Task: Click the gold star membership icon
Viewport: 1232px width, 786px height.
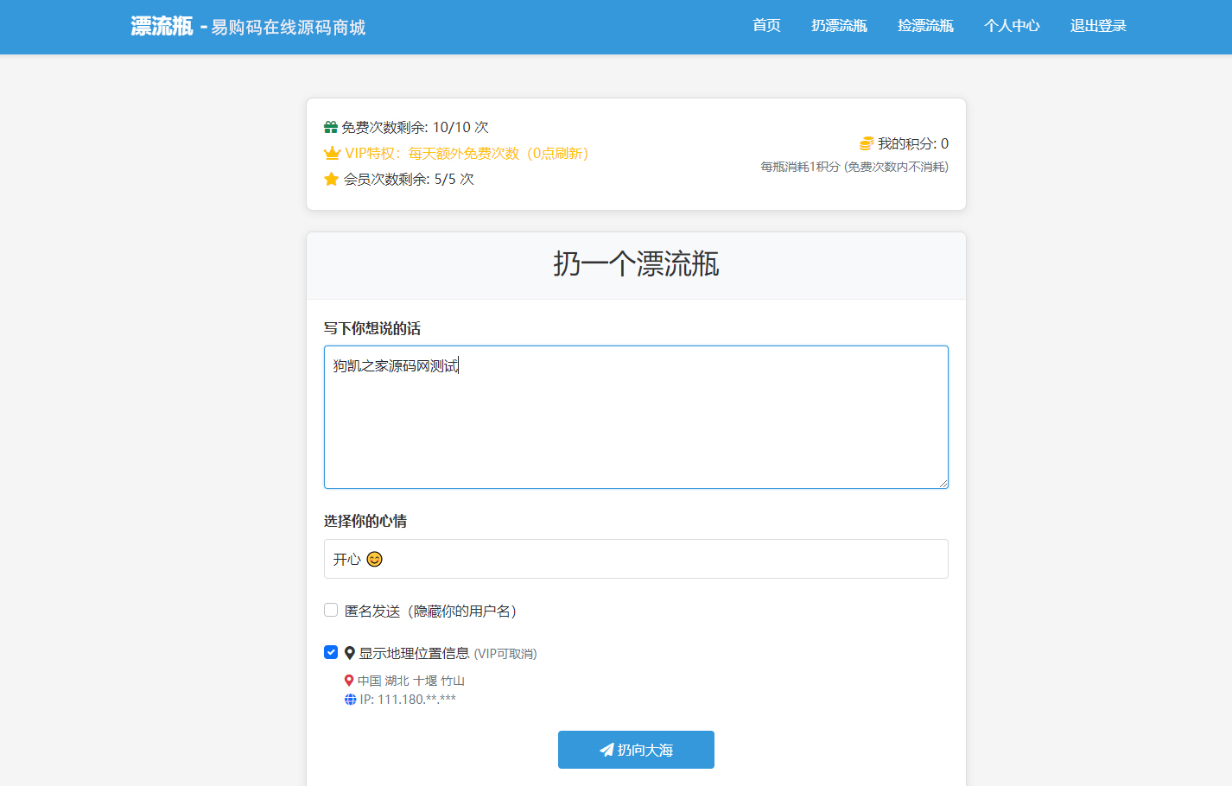Action: (x=331, y=180)
